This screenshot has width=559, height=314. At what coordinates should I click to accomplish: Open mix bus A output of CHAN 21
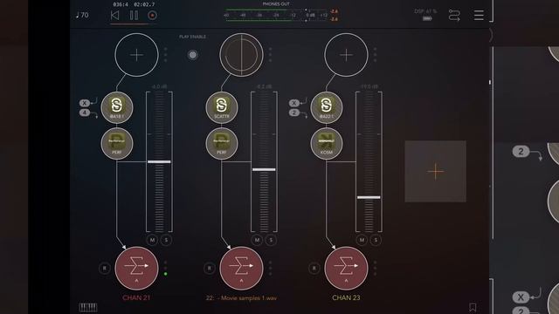(136, 268)
